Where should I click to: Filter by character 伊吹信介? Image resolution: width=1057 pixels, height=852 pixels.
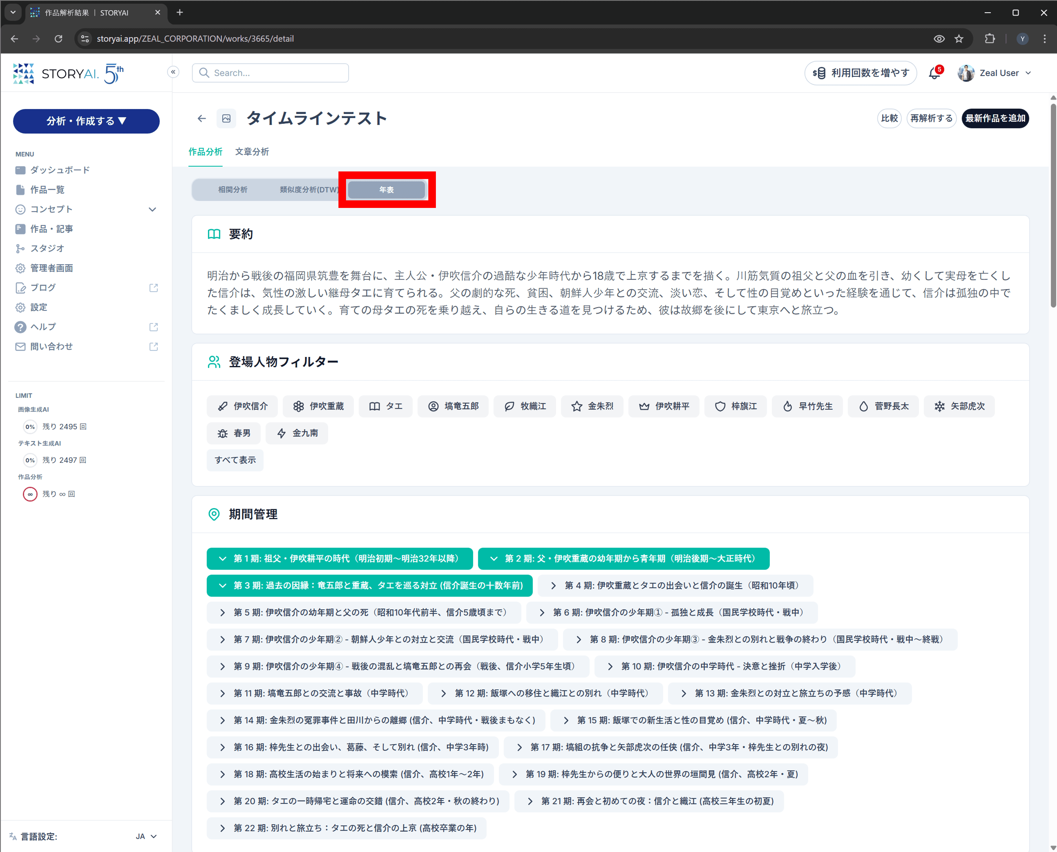242,406
